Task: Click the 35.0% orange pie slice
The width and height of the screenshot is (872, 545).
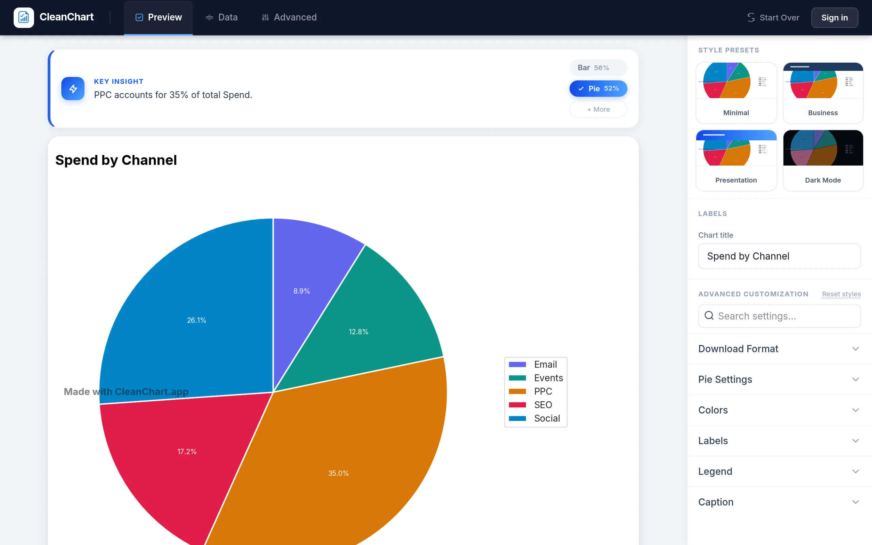Action: point(338,473)
